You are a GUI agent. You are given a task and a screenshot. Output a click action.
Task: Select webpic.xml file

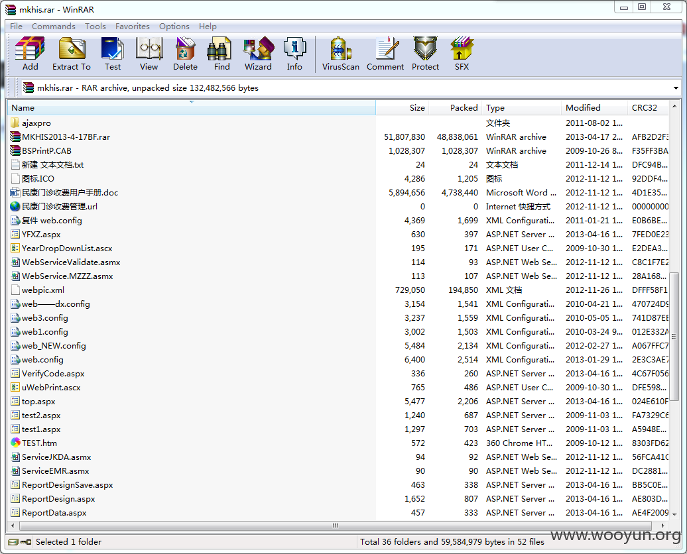tap(43, 290)
